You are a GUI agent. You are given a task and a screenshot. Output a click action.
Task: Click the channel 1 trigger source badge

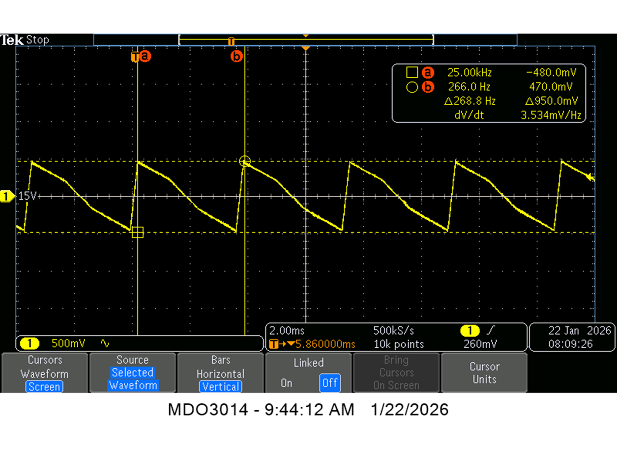click(x=470, y=330)
